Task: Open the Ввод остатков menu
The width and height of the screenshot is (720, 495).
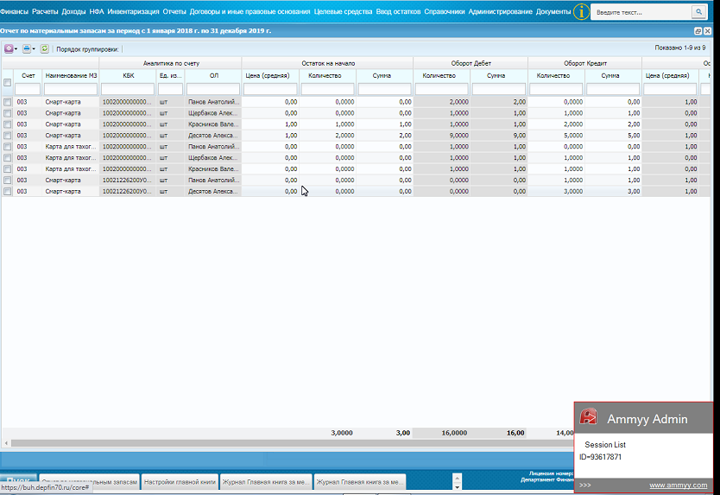Action: [x=398, y=11]
